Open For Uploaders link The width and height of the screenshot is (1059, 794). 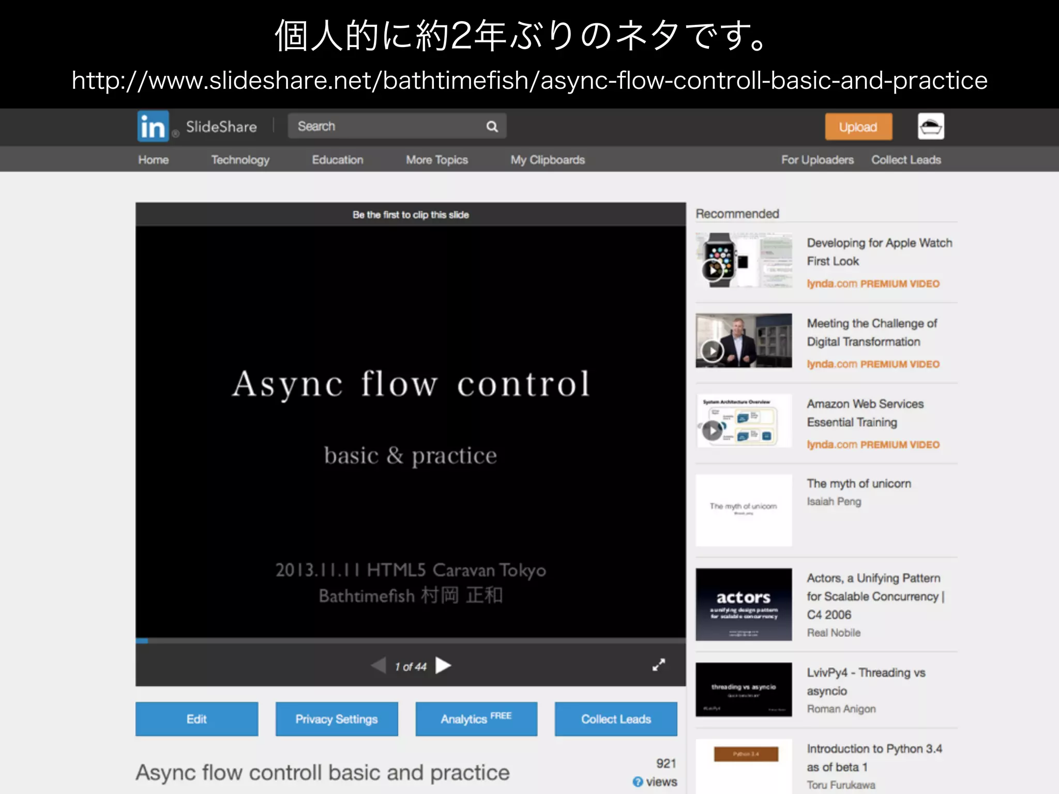818,160
